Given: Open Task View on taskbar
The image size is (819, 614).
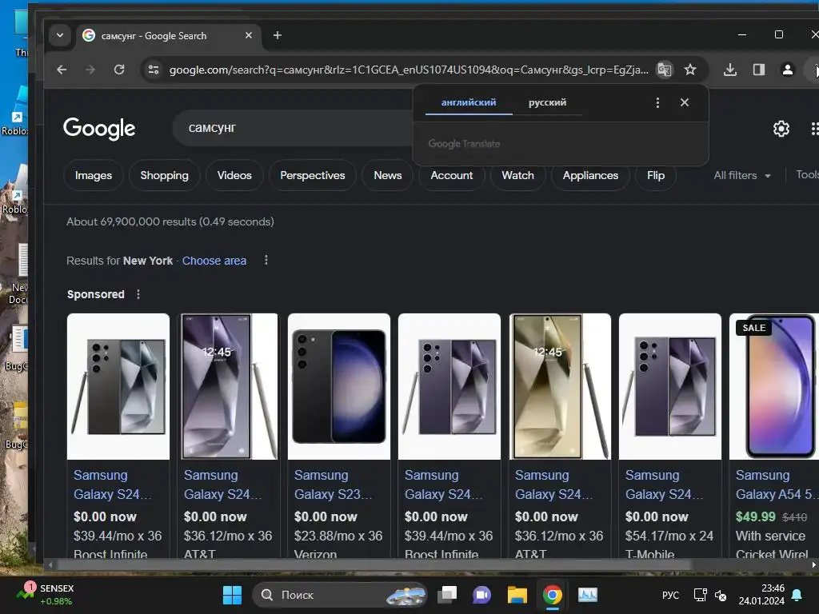Looking at the screenshot, I should coord(447,595).
